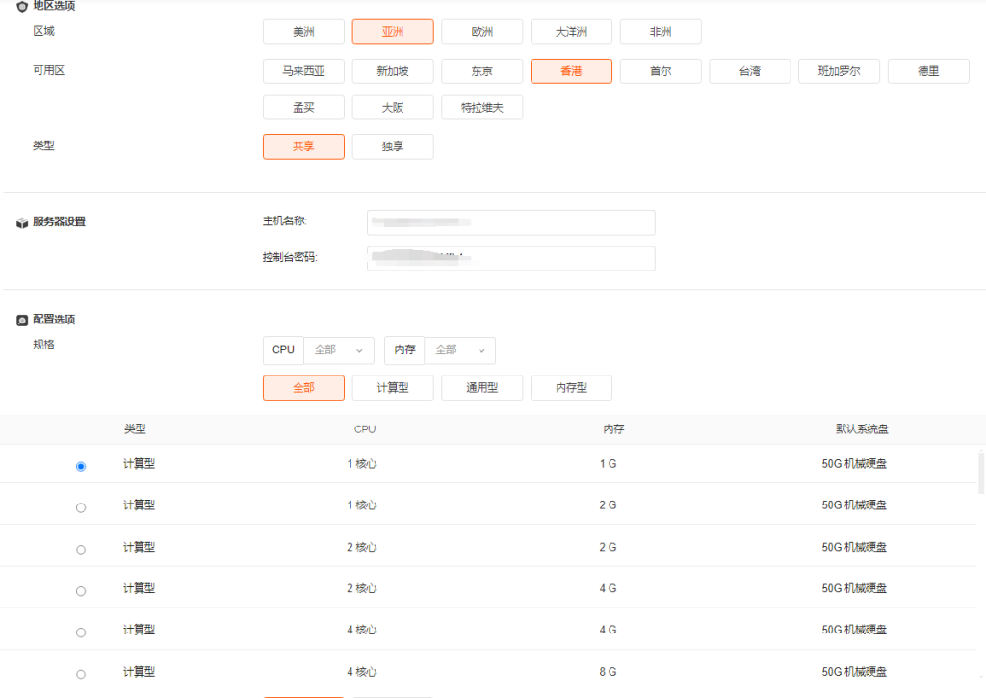The height and width of the screenshot is (698, 986).
Task: Expand the 内存 全部 dropdown
Action: click(x=460, y=350)
